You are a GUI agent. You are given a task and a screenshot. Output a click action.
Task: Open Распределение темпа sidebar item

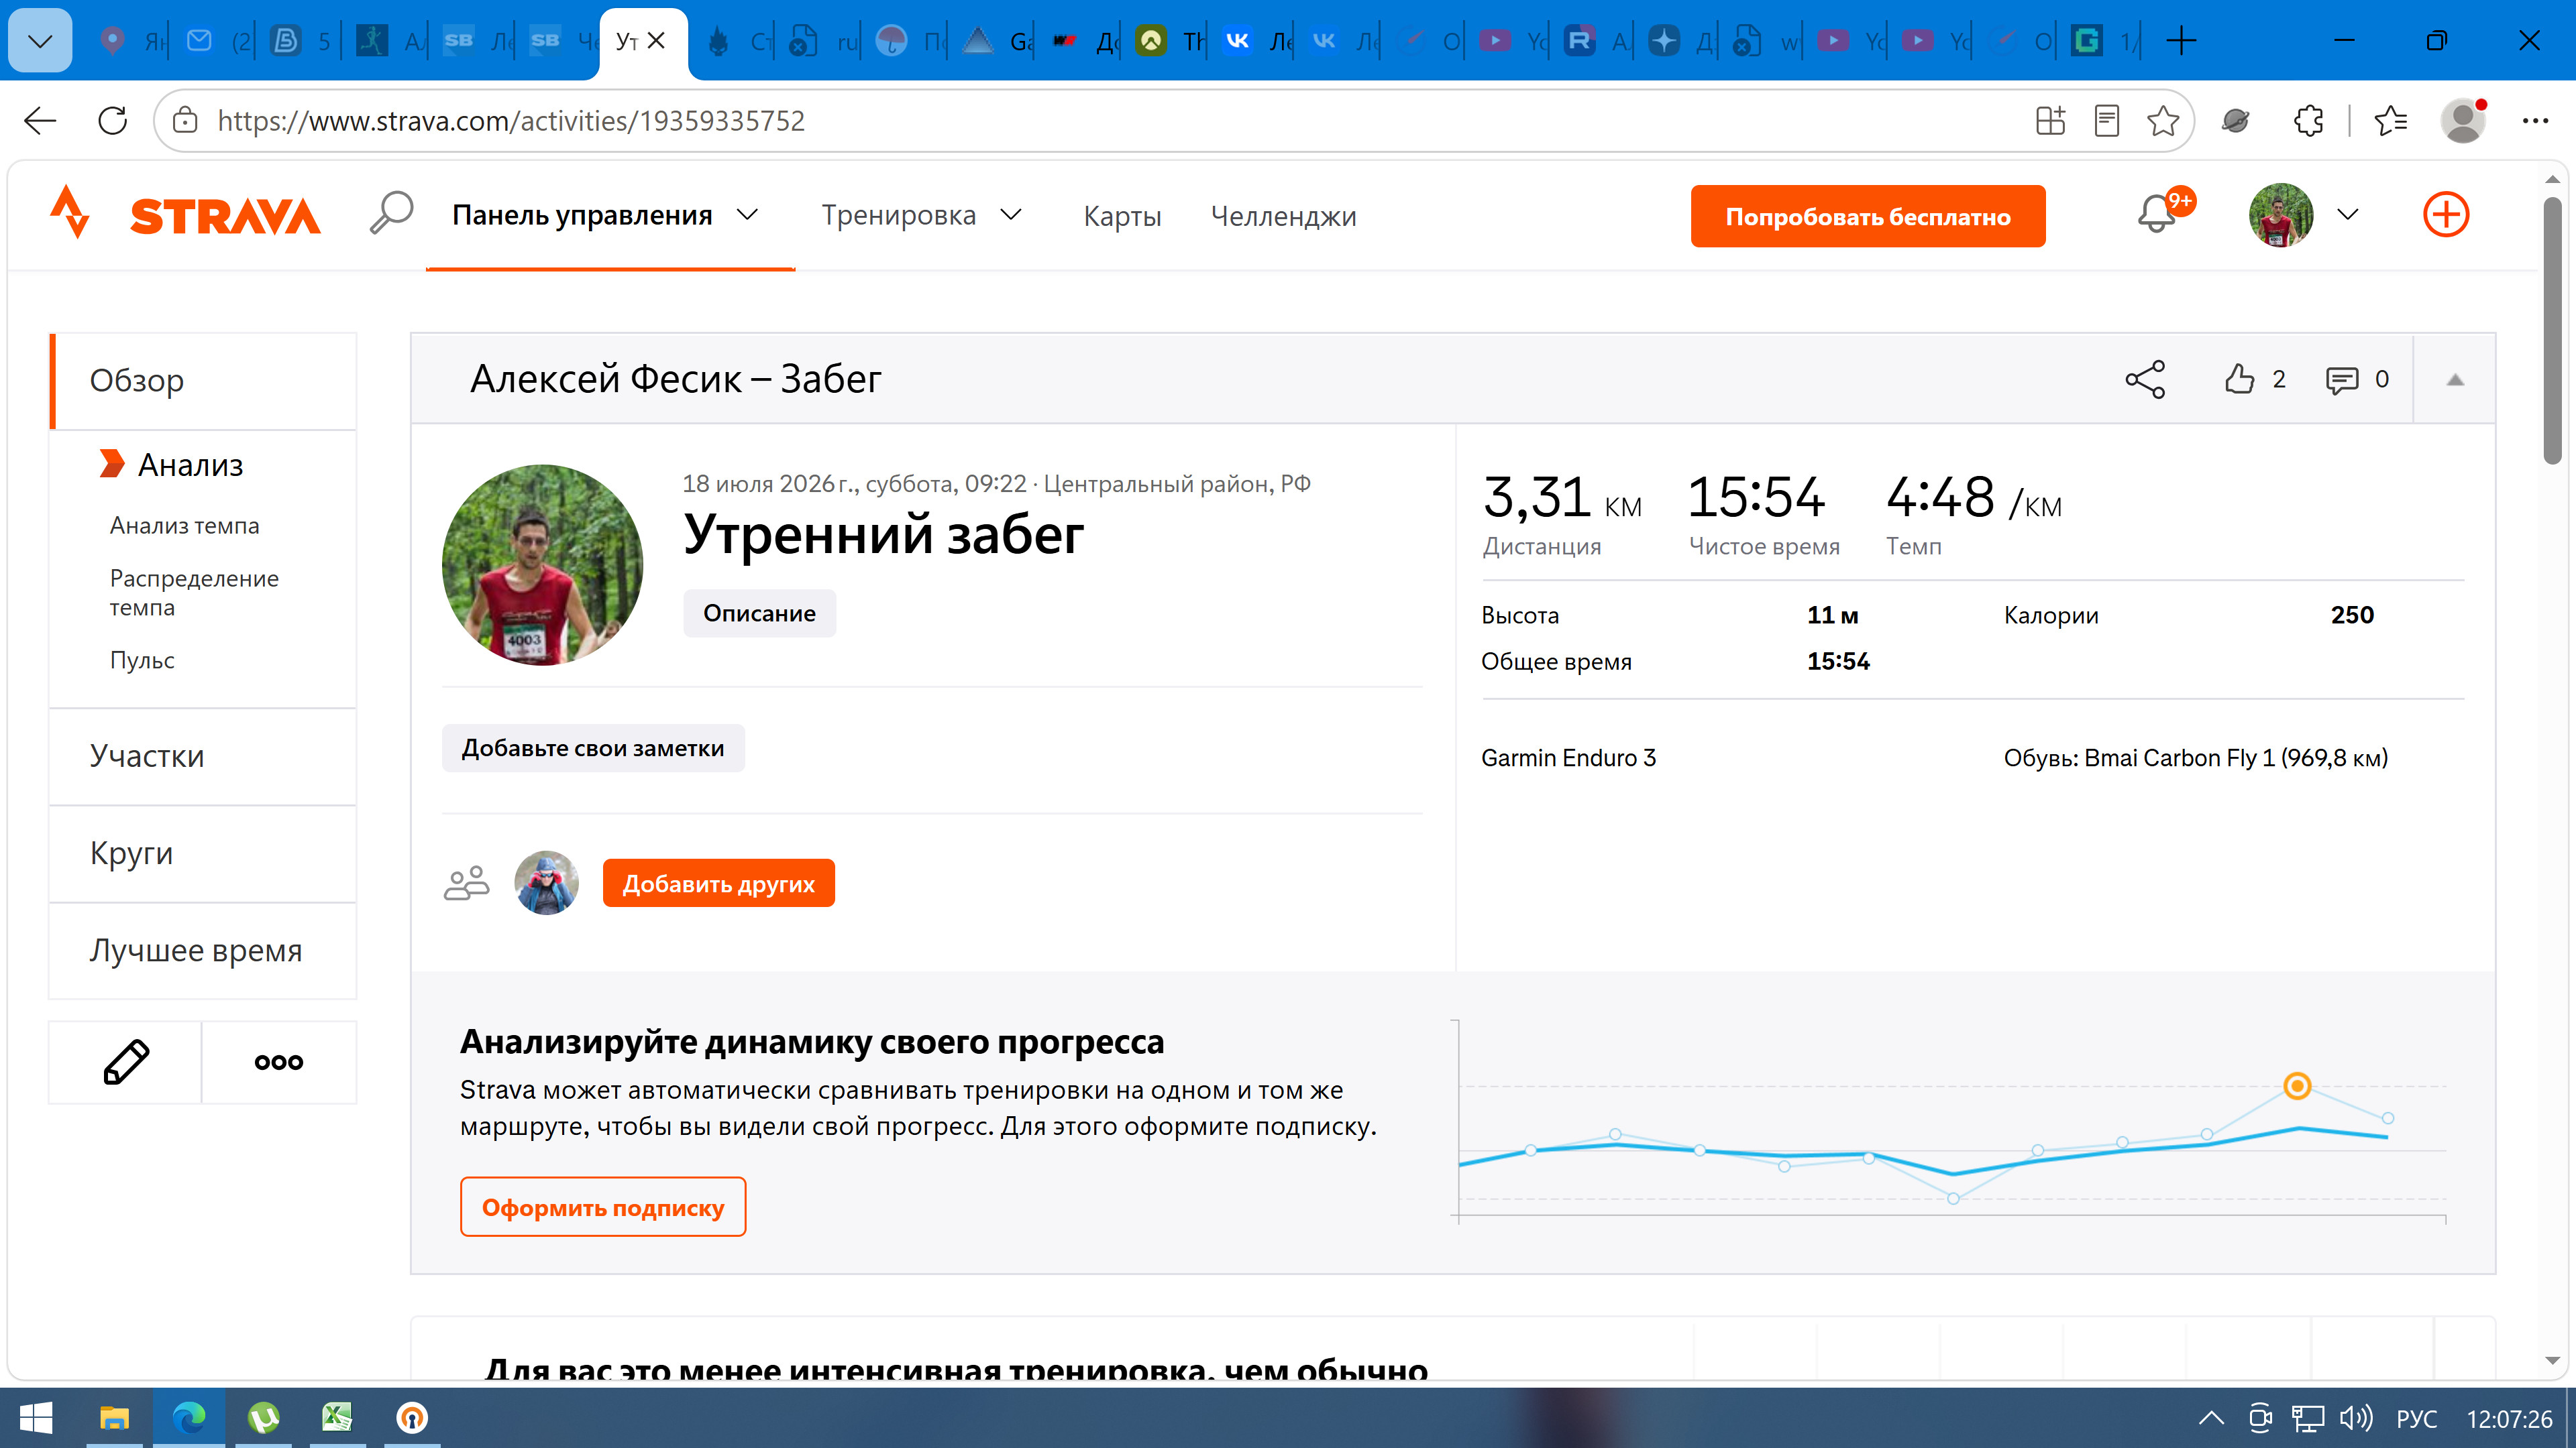[x=194, y=593]
